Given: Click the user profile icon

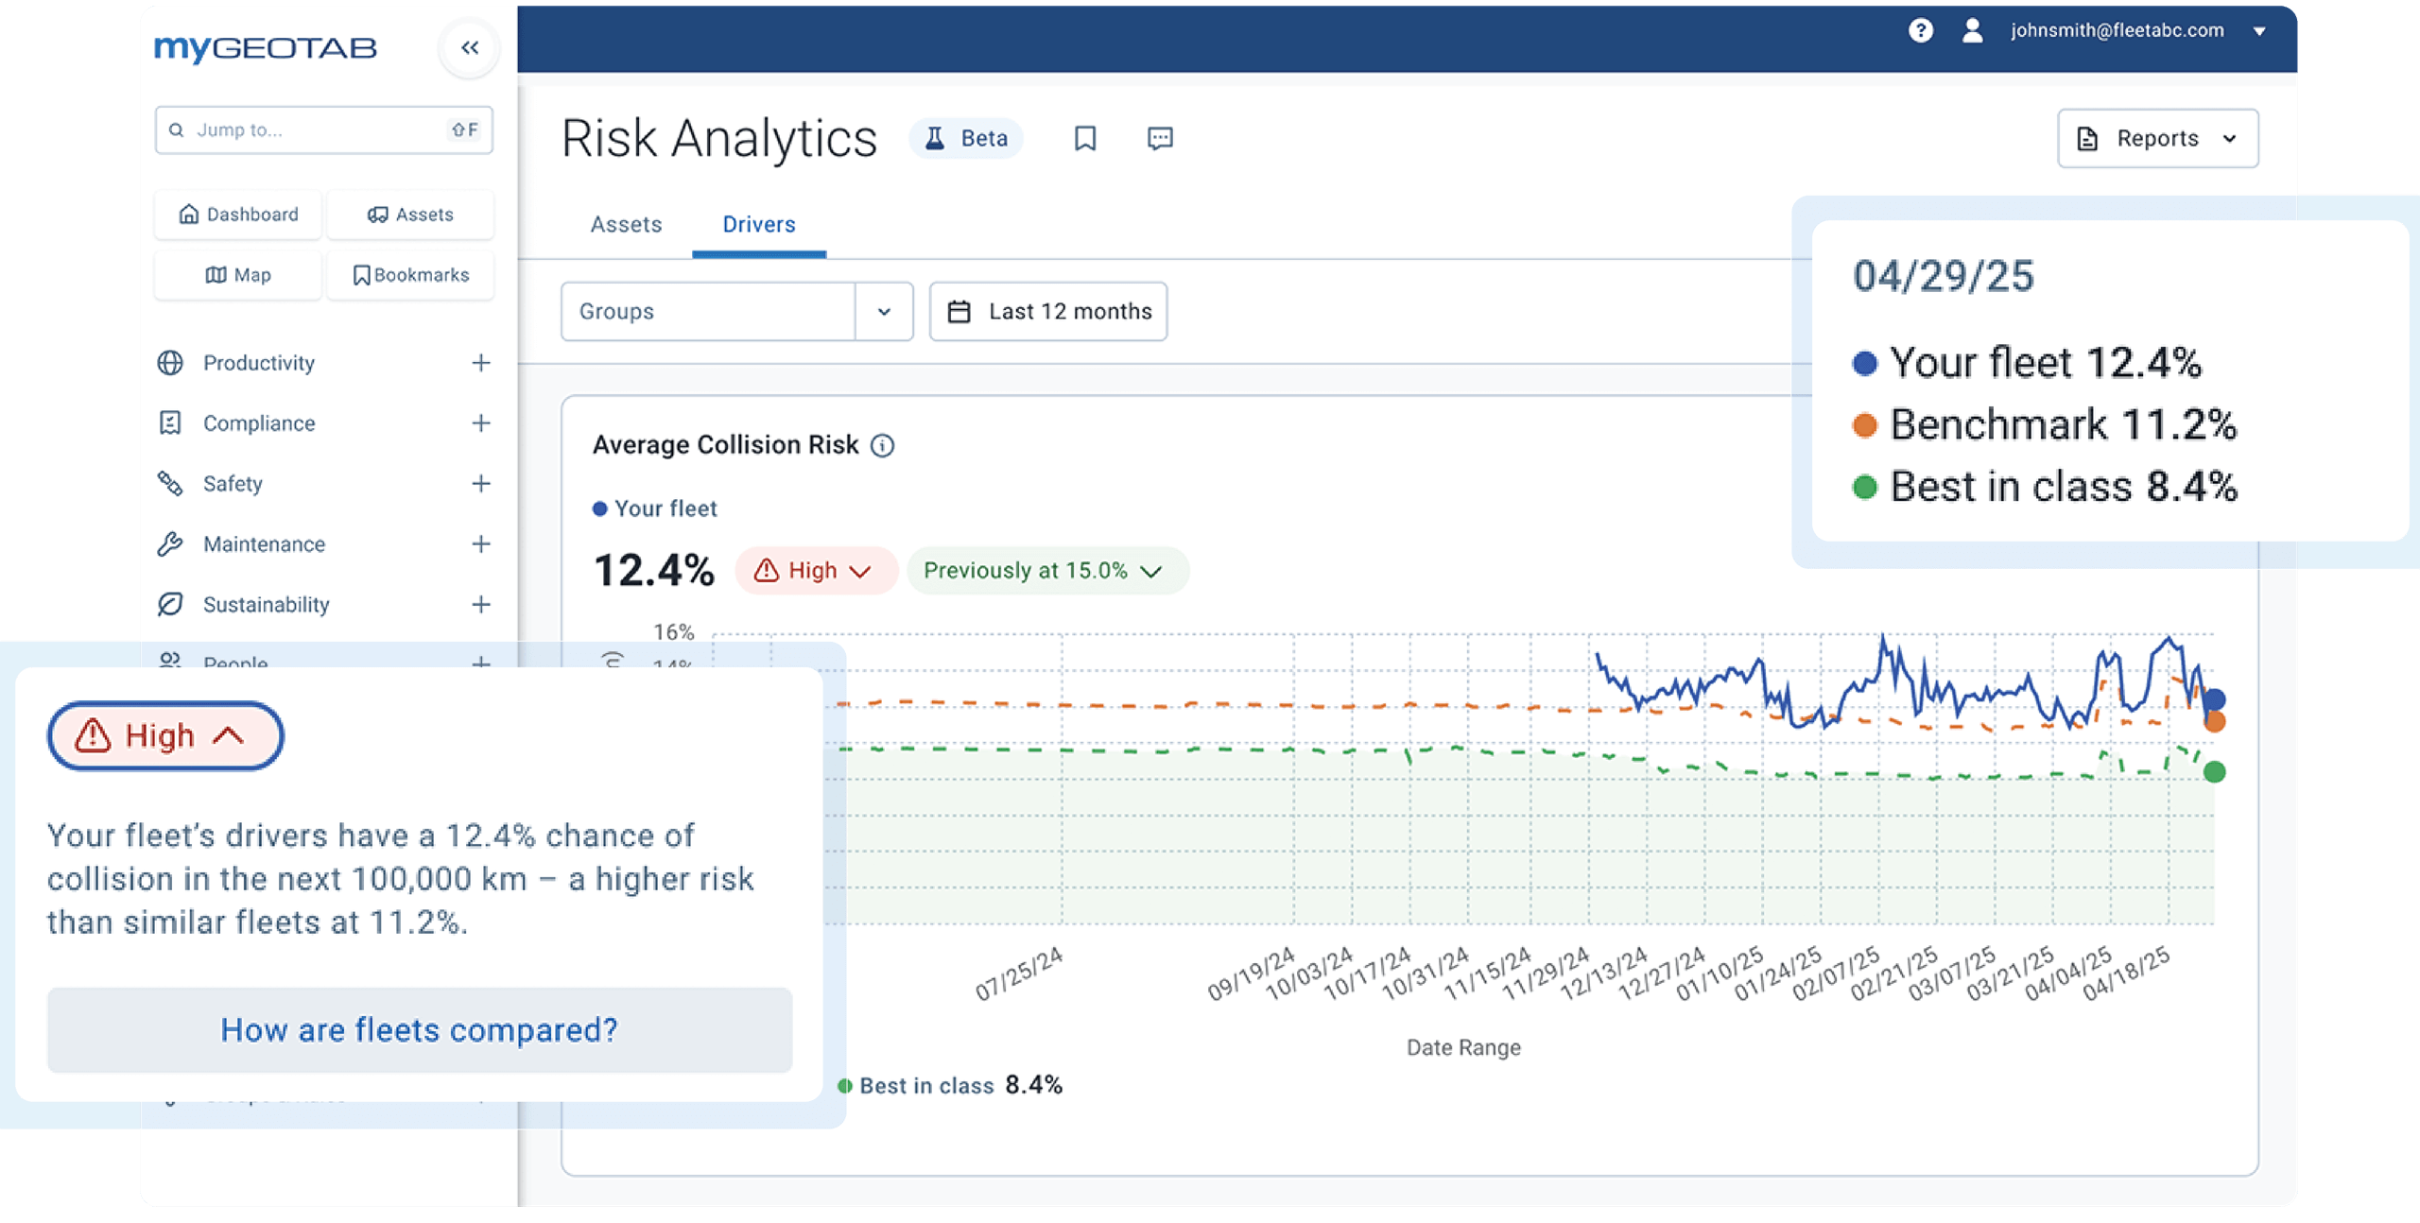Looking at the screenshot, I should coord(1972,30).
